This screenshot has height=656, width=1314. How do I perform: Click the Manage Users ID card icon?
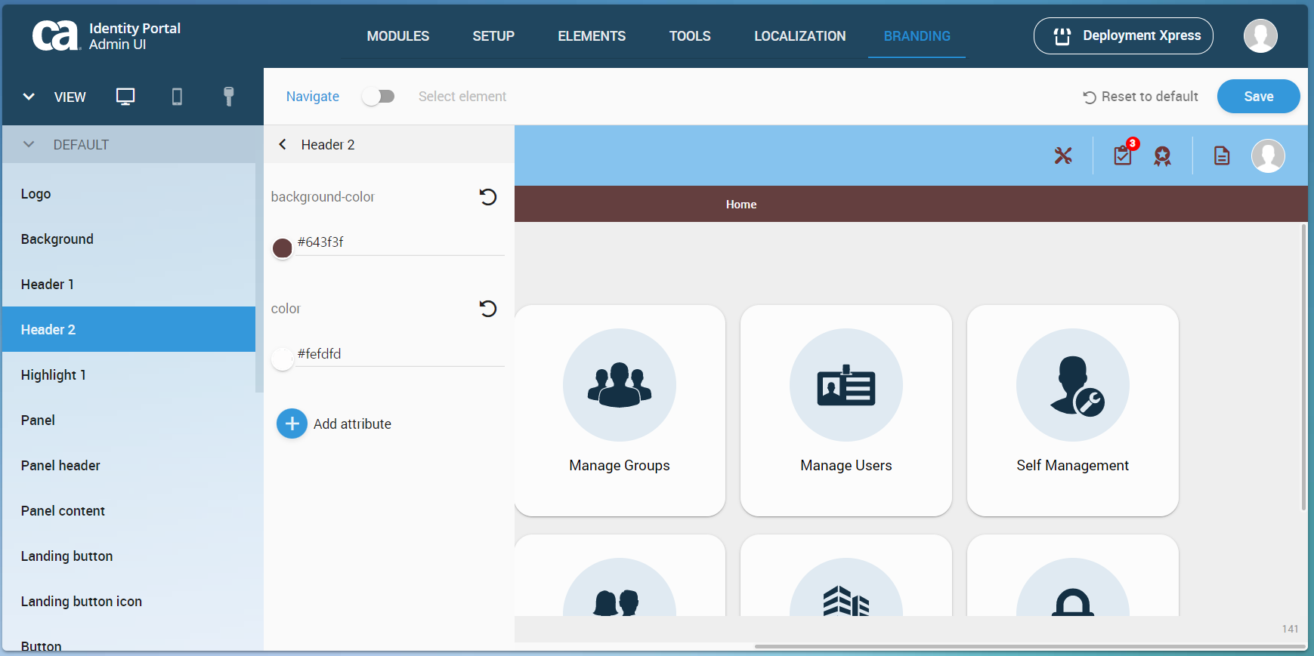pos(846,385)
